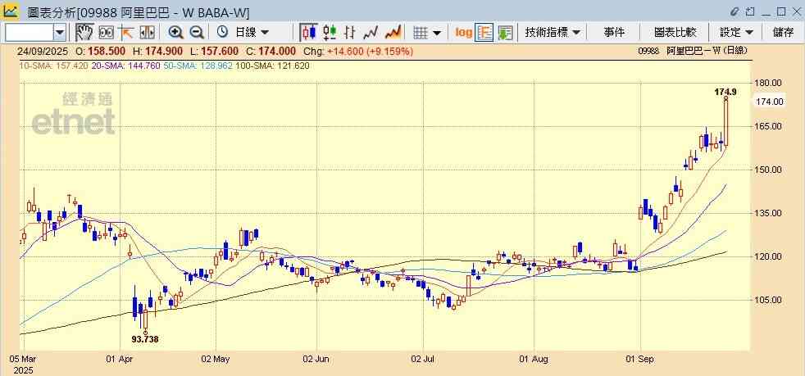Click the 120.00 price axis label
The height and width of the screenshot is (376, 805).
[x=769, y=256]
